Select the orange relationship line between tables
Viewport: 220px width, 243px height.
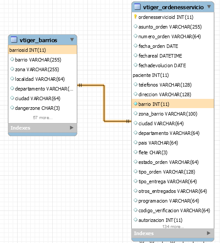pos(104,103)
